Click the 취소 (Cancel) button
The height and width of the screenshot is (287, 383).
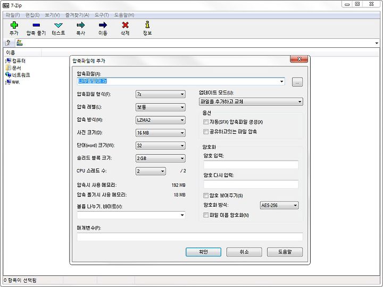click(x=244, y=252)
